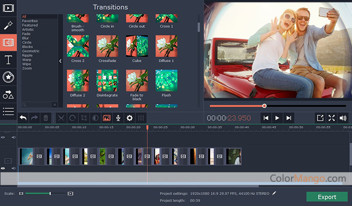
Task: Open clip properties gear icon
Action: coord(130,118)
